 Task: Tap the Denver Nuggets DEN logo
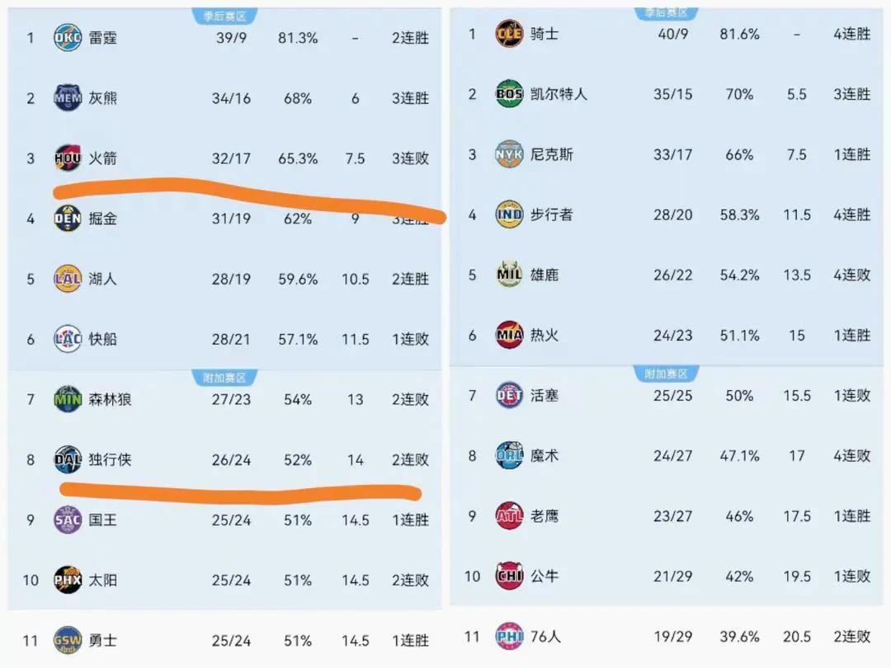coord(67,219)
